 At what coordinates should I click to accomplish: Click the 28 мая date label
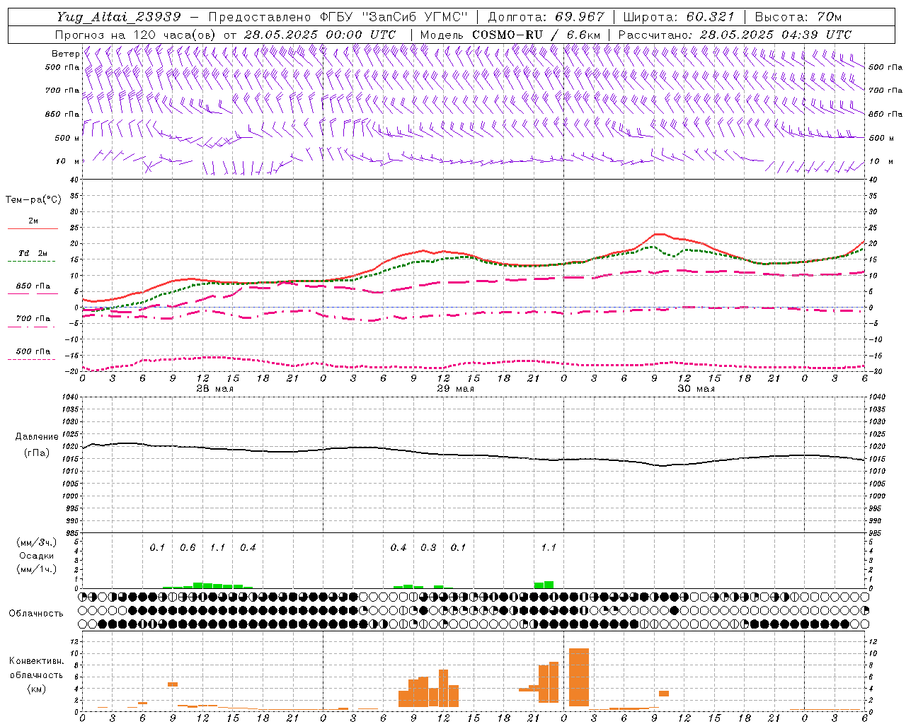tap(215, 389)
